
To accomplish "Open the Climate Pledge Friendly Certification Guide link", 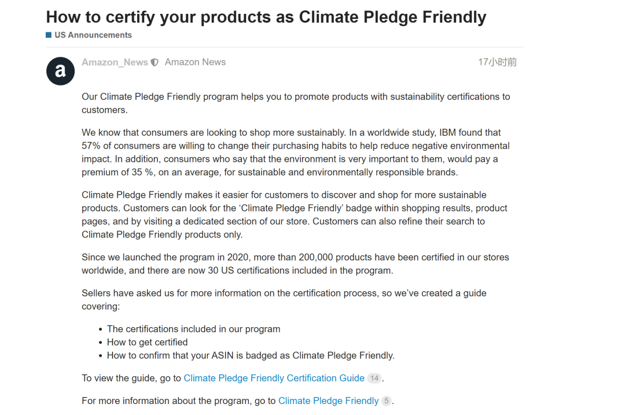I will click(x=274, y=378).
